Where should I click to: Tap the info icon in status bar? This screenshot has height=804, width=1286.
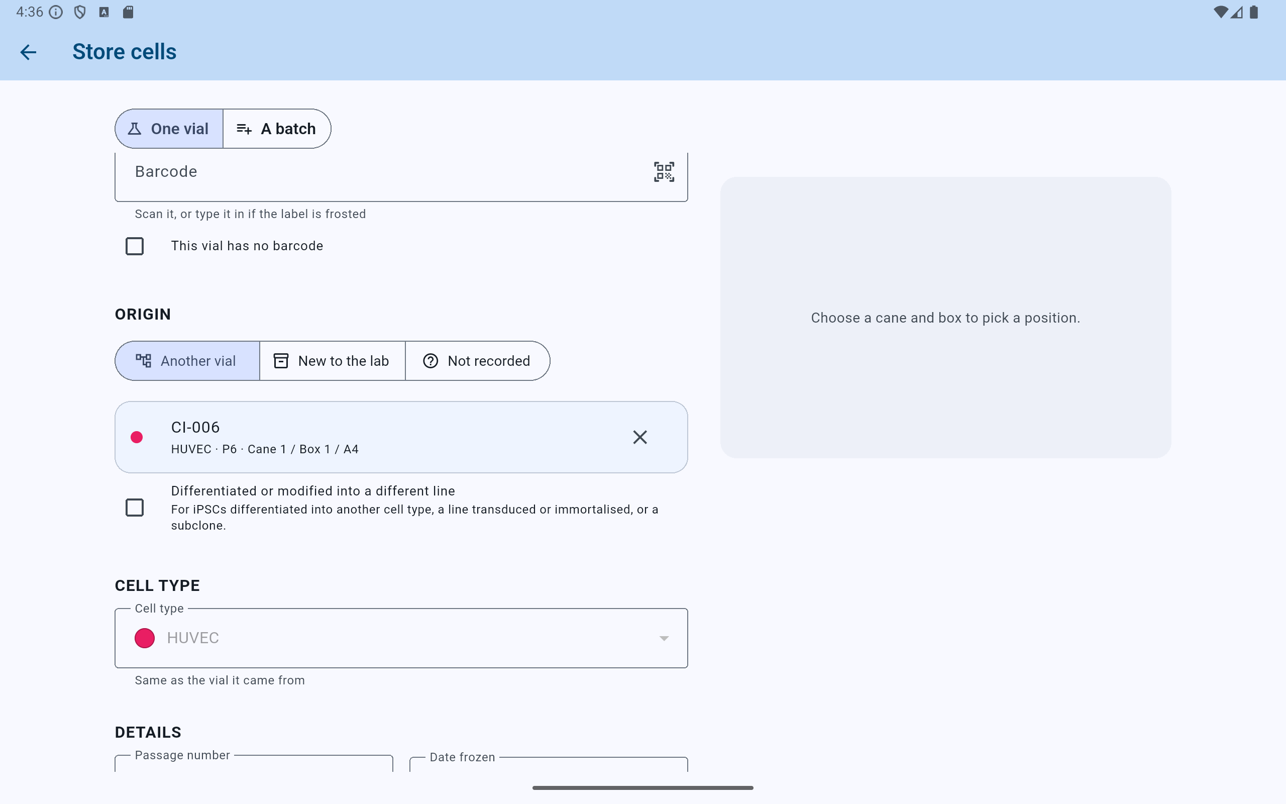[x=56, y=12]
